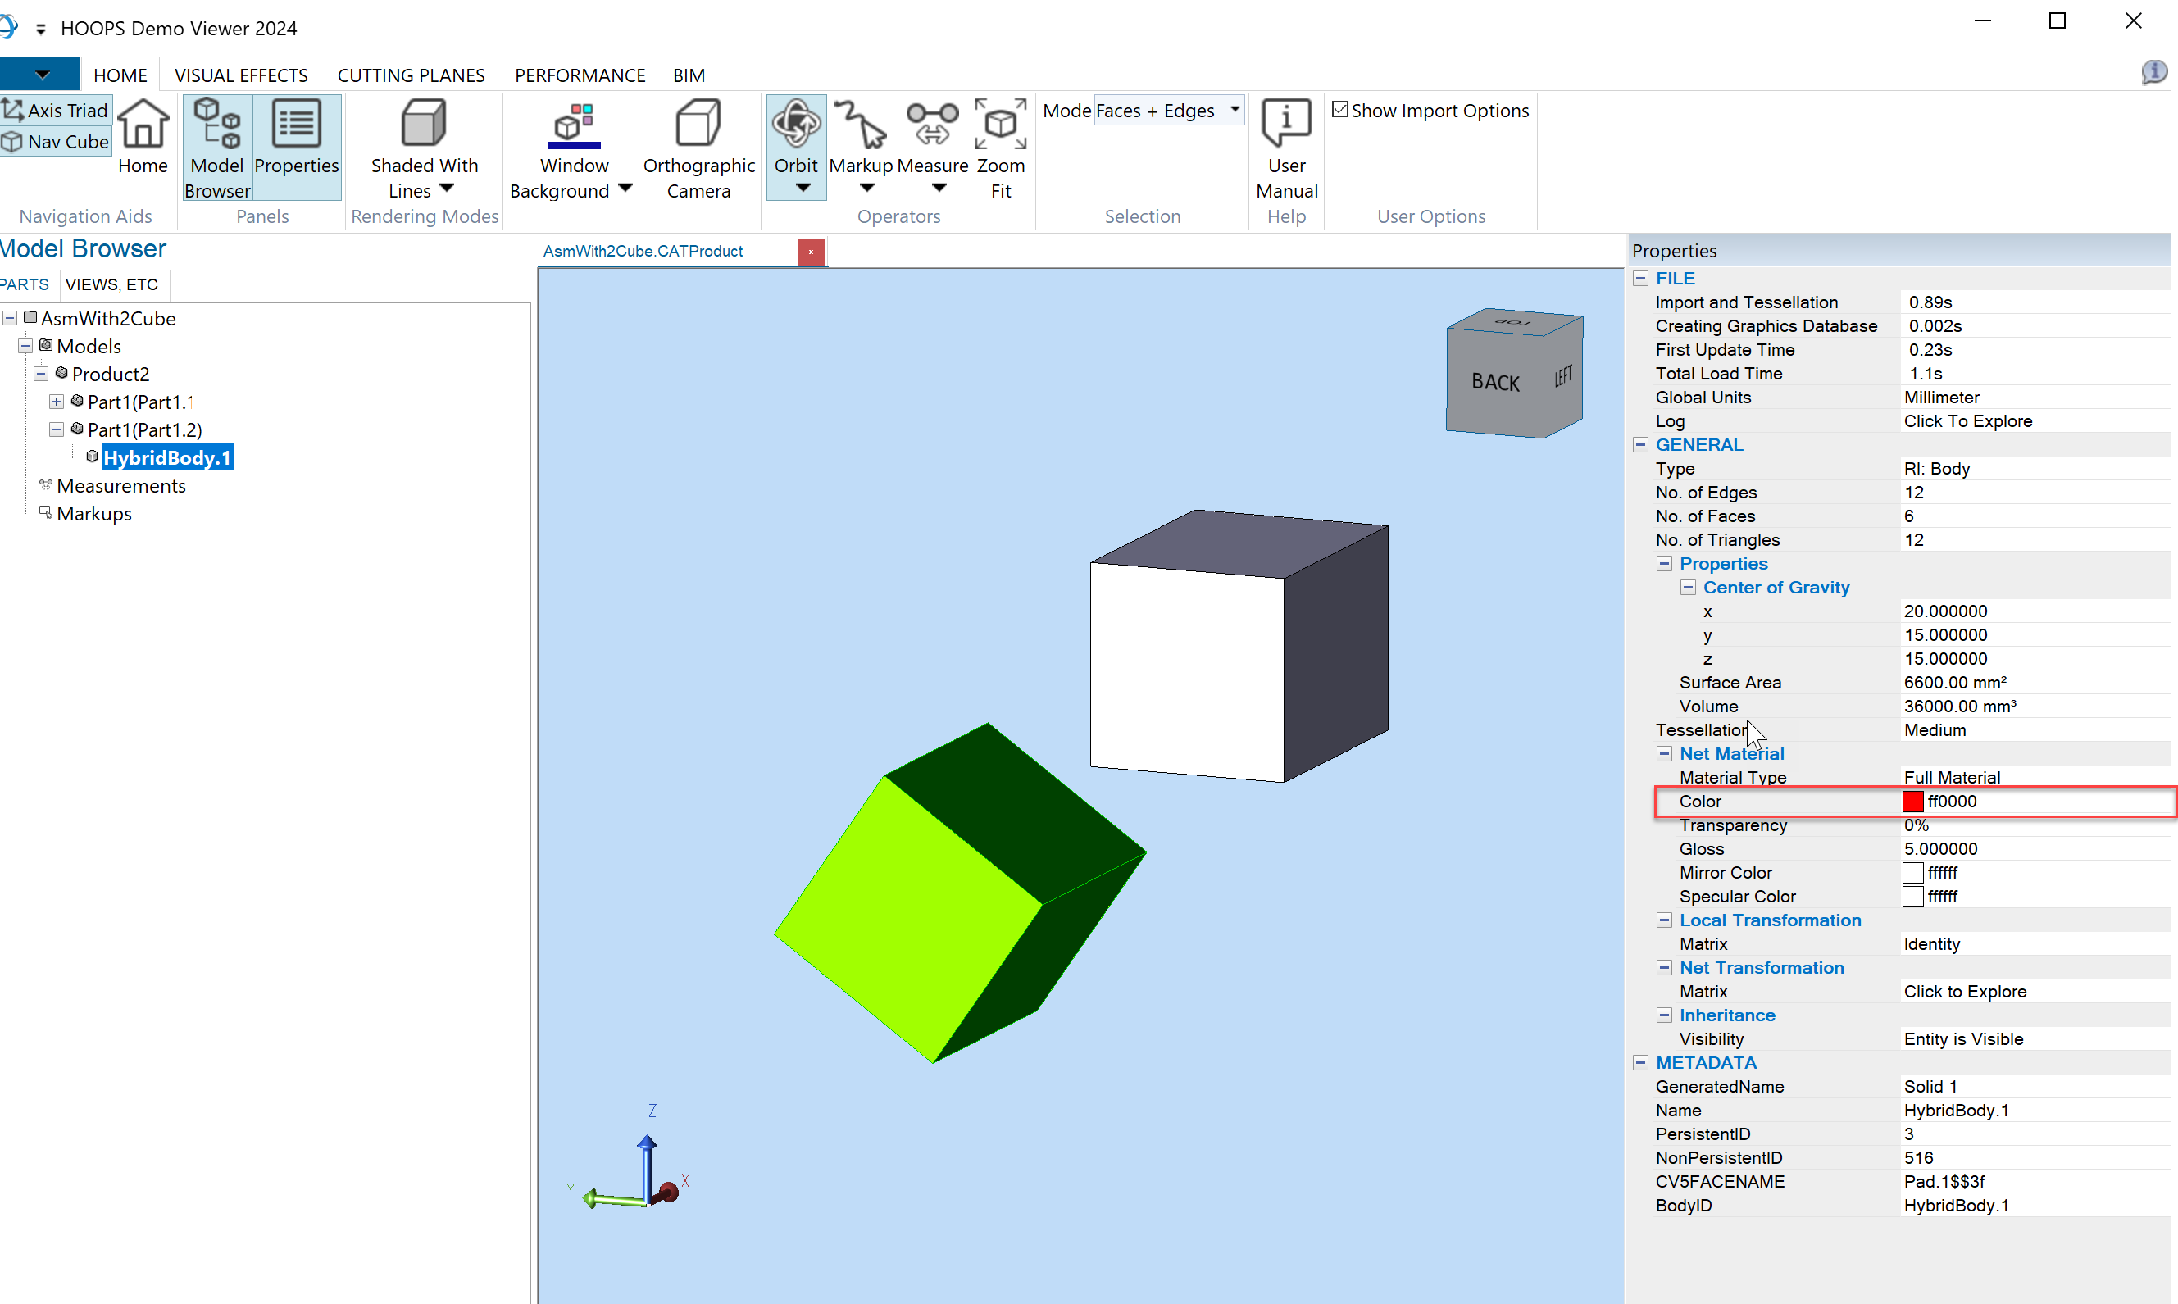Open the CUTTING PLANES ribbon tab

coord(411,75)
